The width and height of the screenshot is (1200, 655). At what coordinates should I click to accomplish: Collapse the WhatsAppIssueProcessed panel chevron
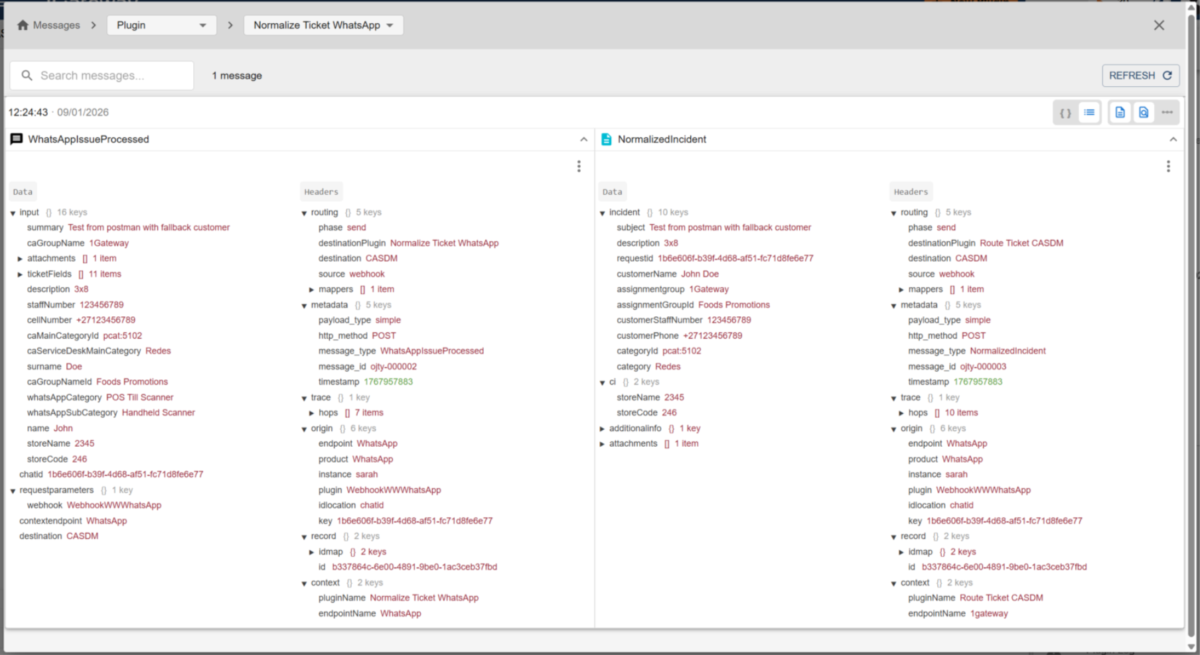pos(583,139)
